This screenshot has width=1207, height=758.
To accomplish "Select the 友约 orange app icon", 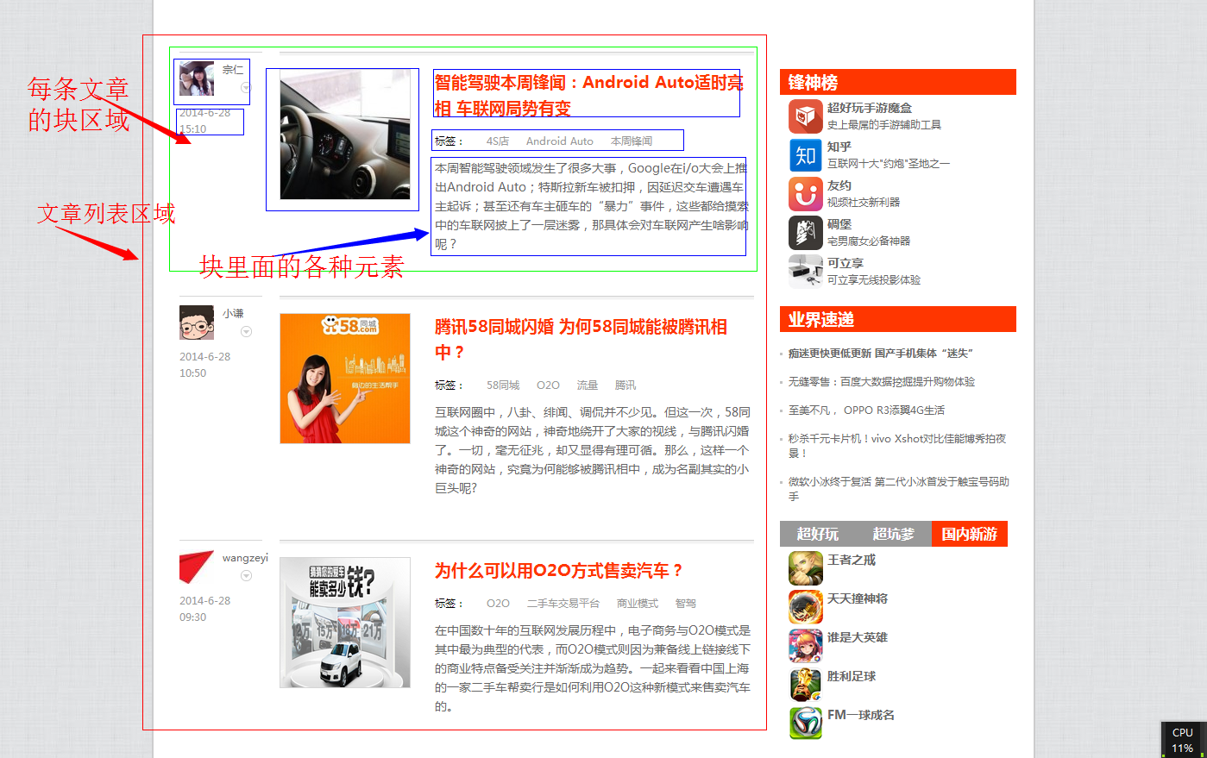I will 805,194.
